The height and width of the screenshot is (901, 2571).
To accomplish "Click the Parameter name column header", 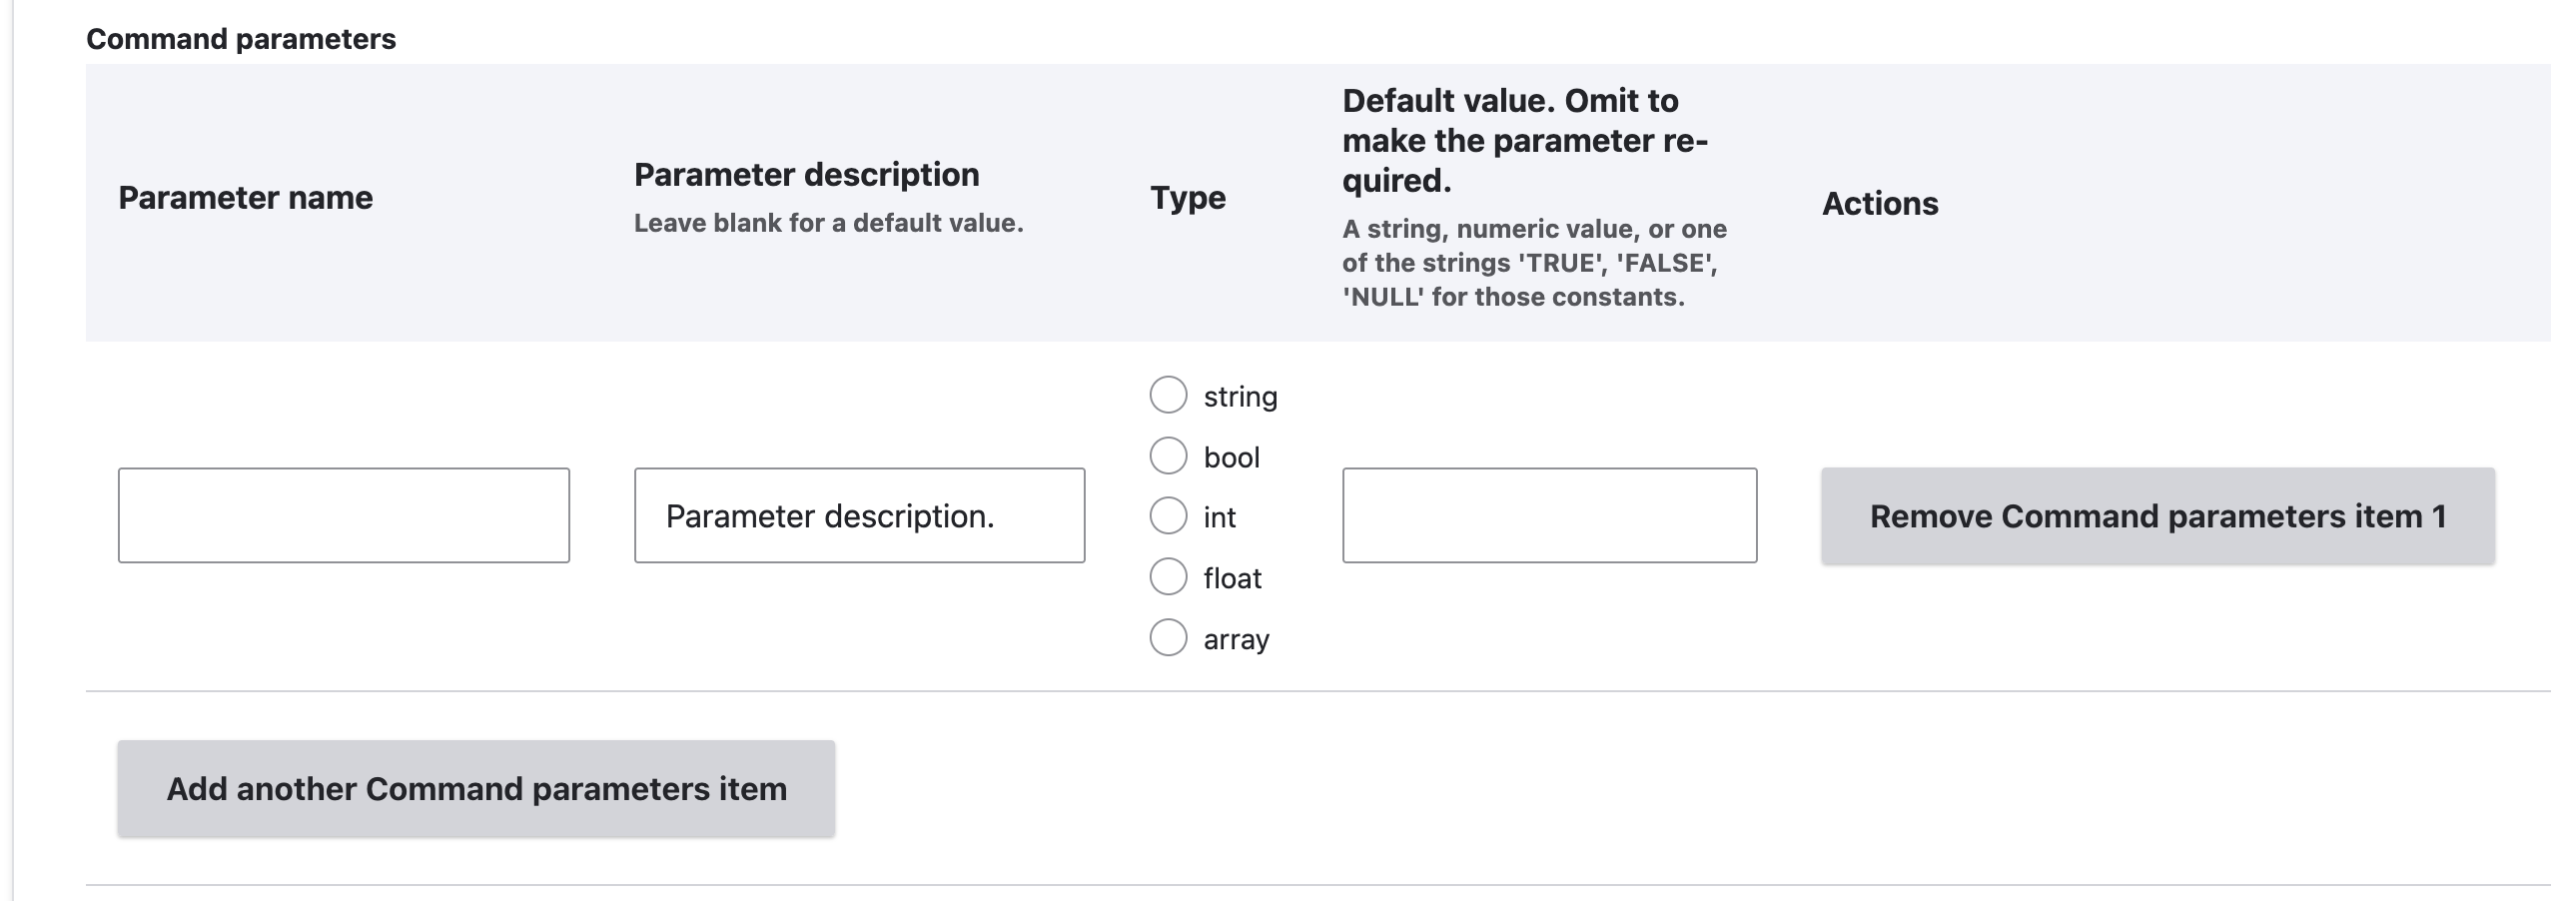I will pos(246,198).
